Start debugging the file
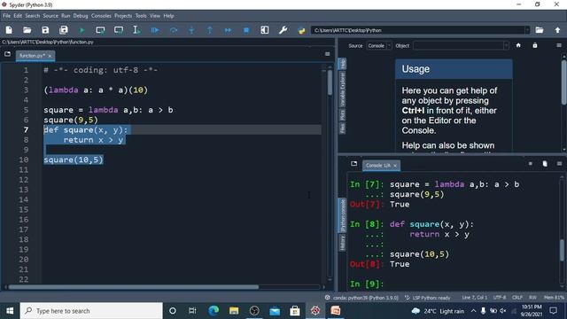The width and height of the screenshot is (567, 319). pyautogui.click(x=155, y=30)
